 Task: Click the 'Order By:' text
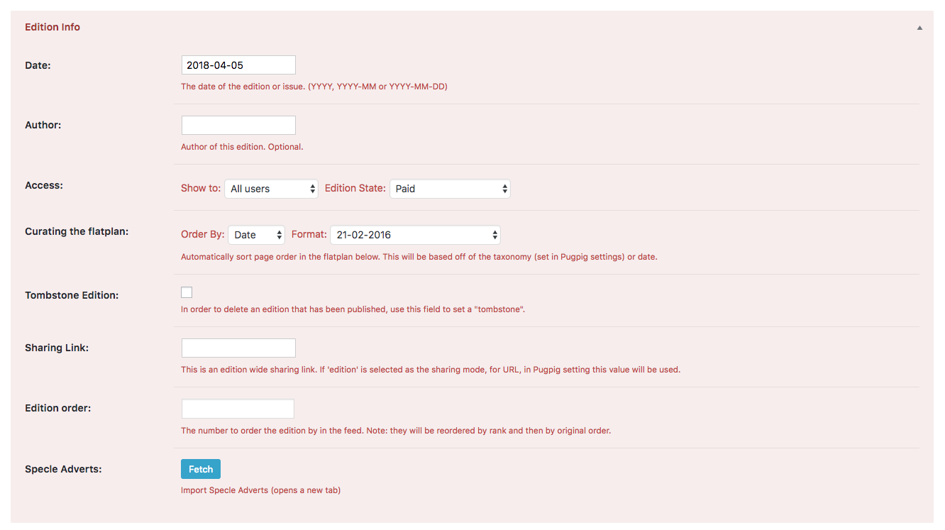203,235
